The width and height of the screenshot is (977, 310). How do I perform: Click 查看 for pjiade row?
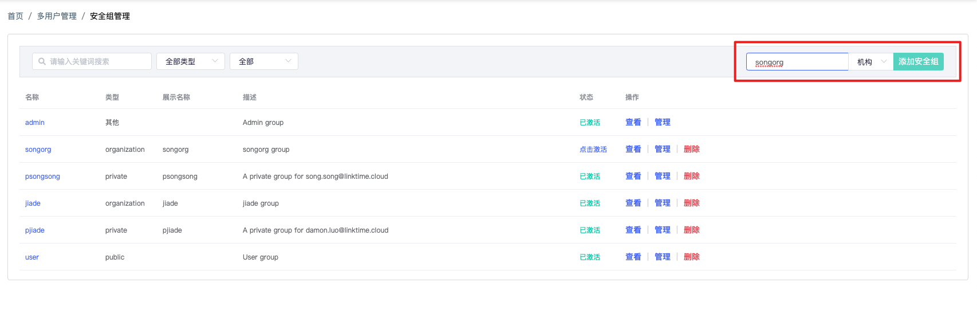point(633,230)
